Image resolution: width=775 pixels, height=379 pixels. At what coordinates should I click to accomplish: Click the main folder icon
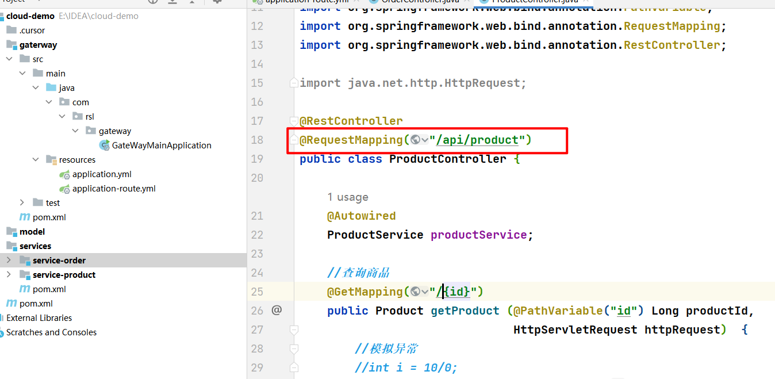pos(38,73)
